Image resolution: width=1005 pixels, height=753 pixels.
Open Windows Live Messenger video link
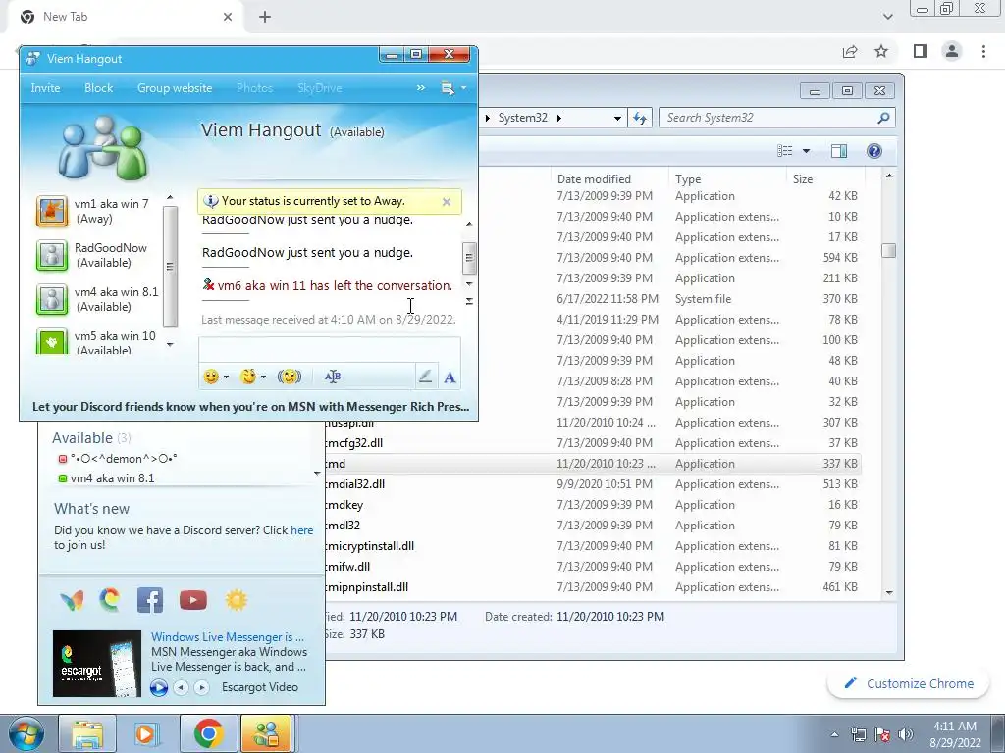click(x=227, y=637)
